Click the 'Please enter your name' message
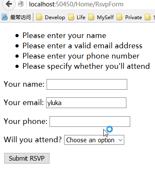 pos(64,35)
